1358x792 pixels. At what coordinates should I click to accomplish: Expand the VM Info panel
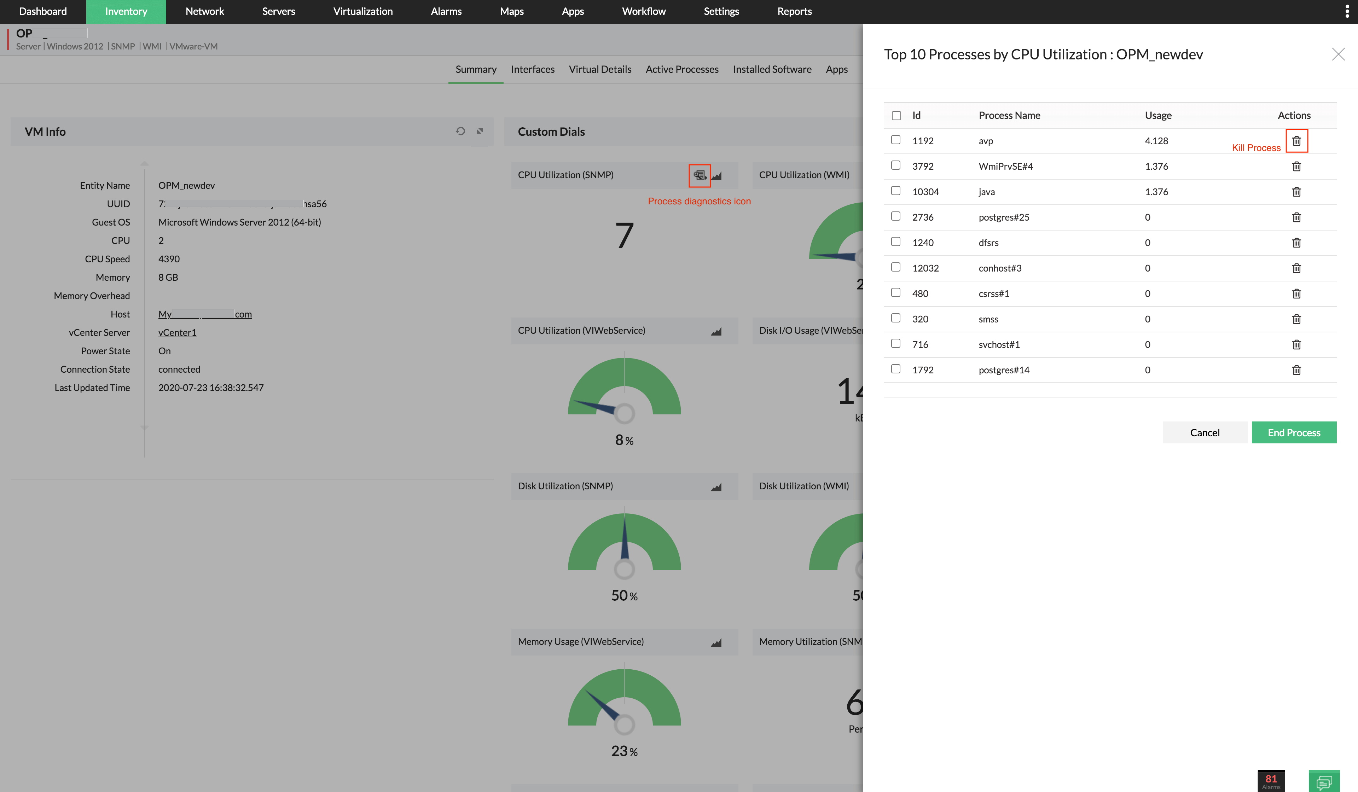coord(480,131)
